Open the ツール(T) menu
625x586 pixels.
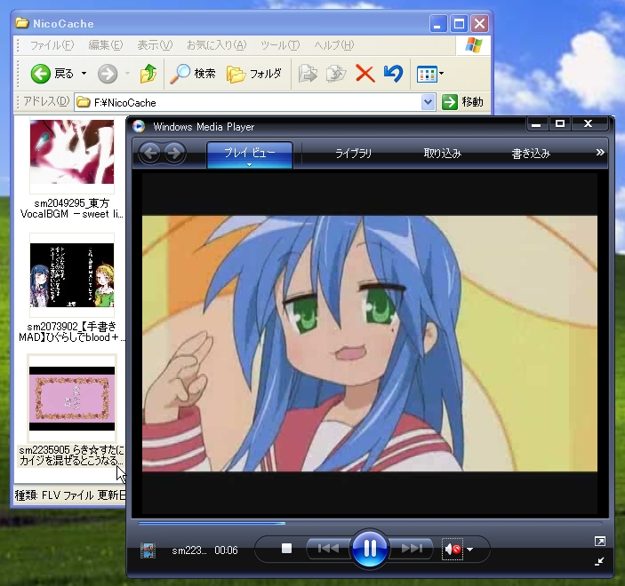[280, 45]
